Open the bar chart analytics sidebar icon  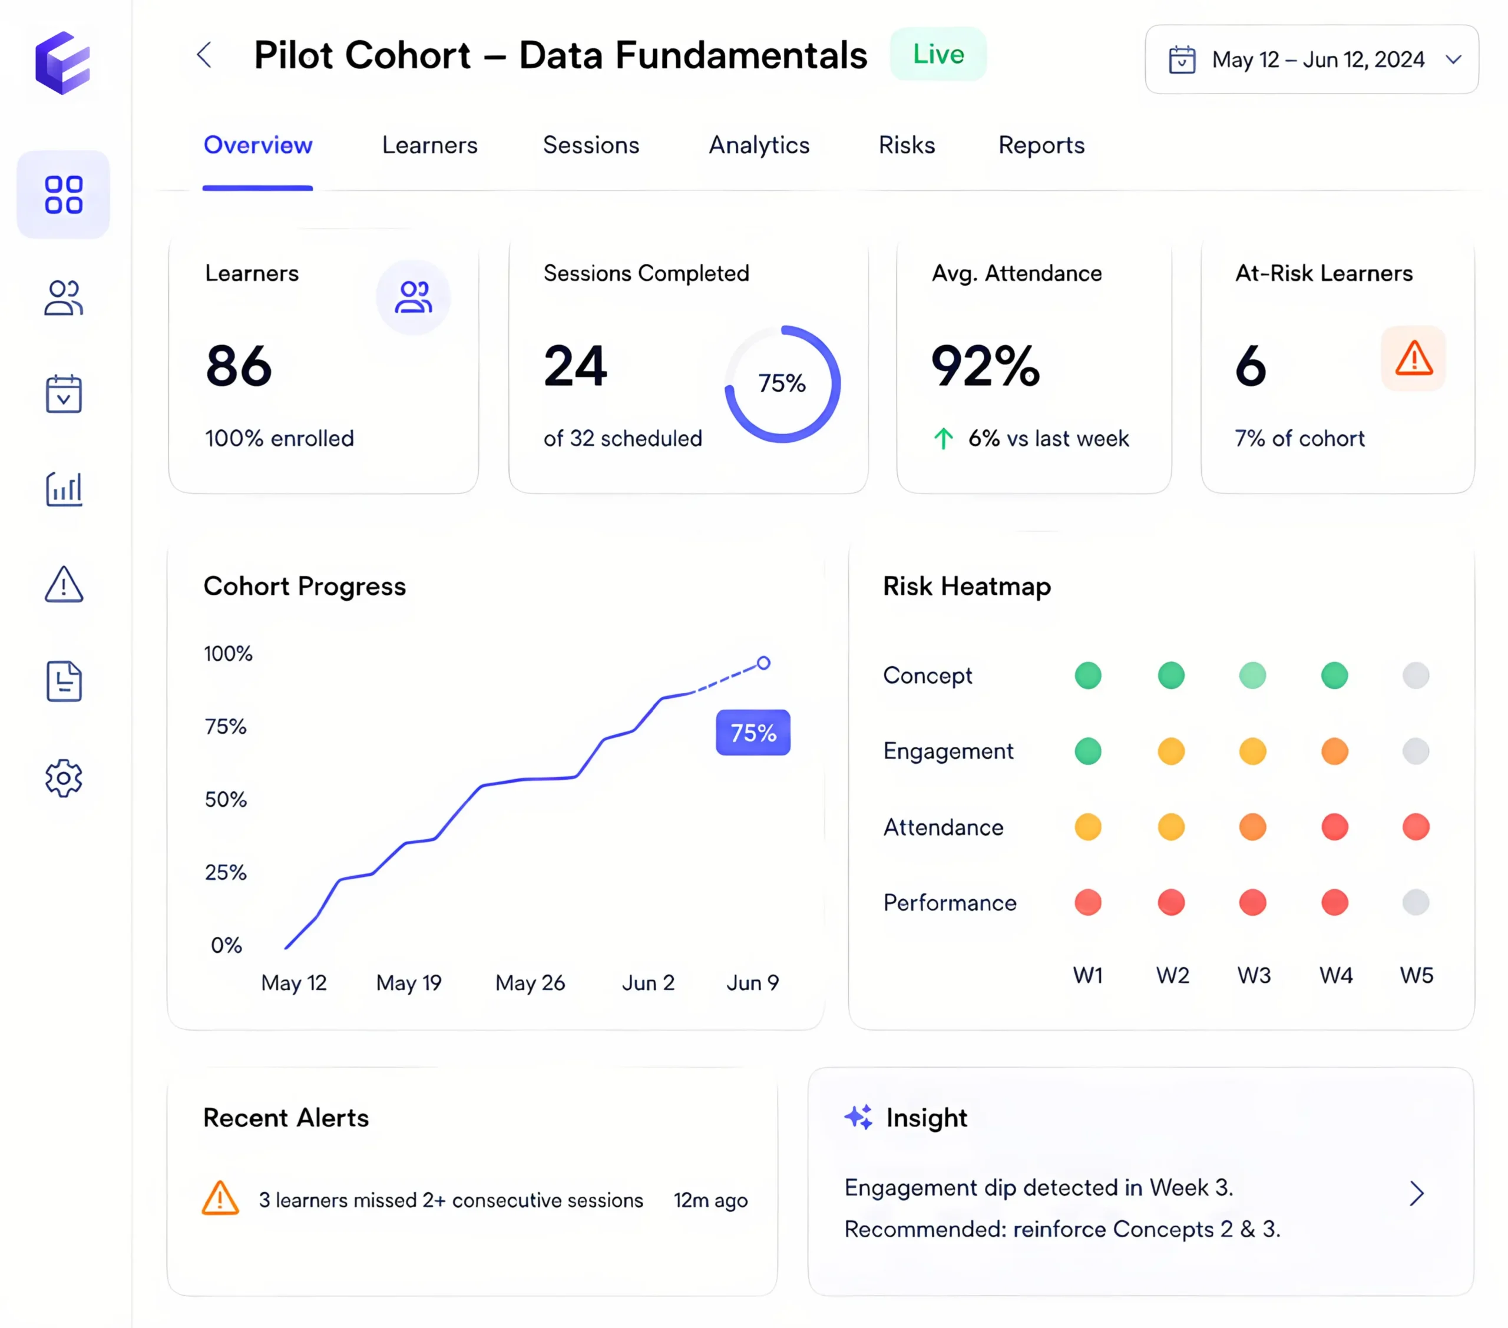tap(64, 489)
